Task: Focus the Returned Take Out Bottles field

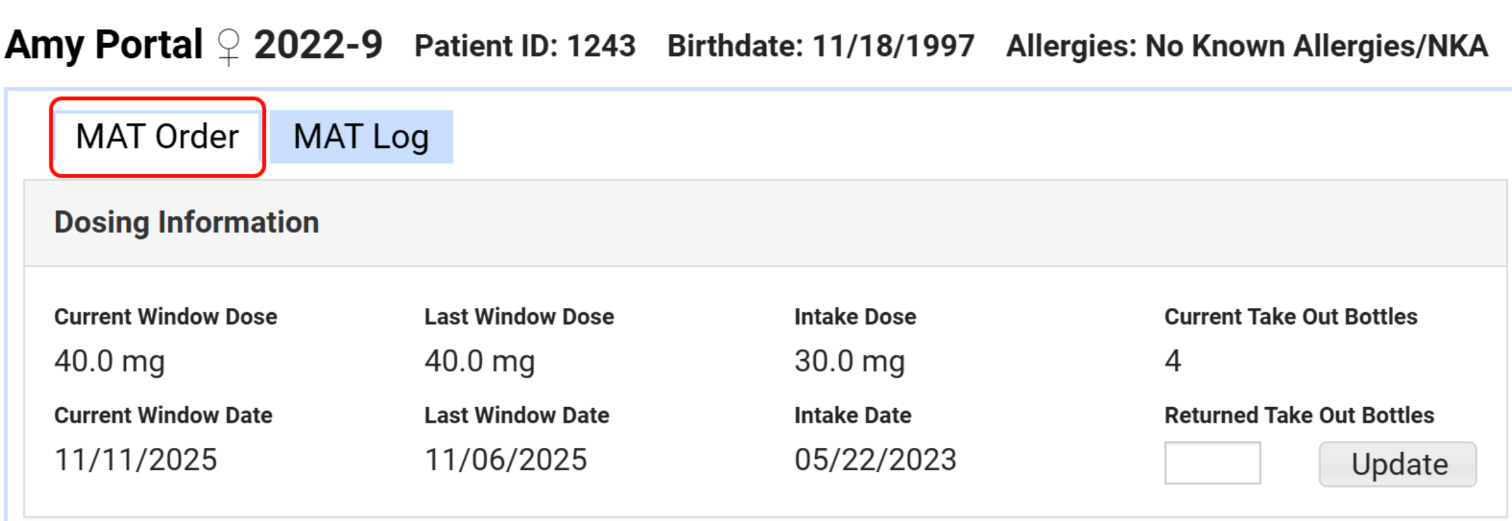Action: (x=1212, y=463)
